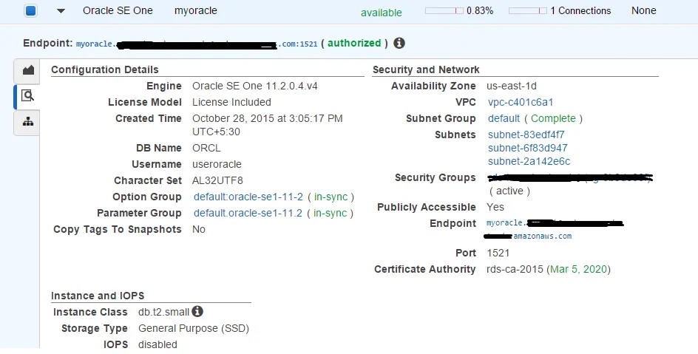Click the 0.83% CPU value
The height and width of the screenshot is (354, 698).
pyautogui.click(x=480, y=10)
